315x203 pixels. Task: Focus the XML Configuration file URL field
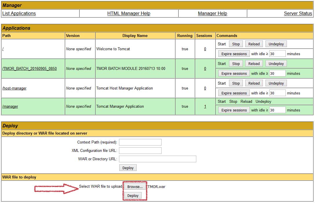tap(140, 150)
